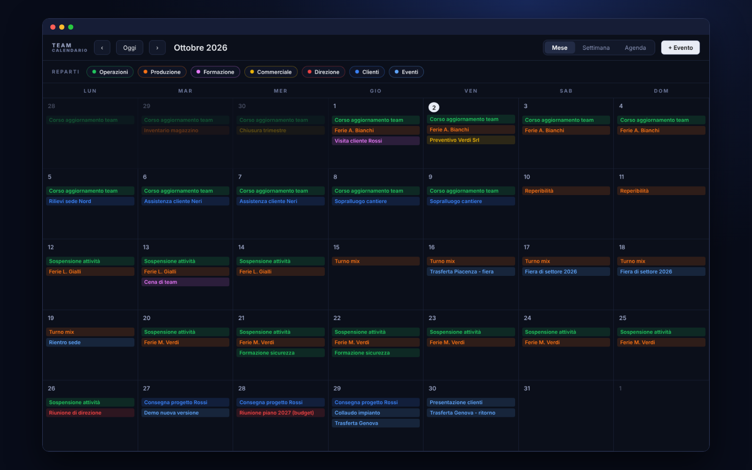This screenshot has height=470, width=752.
Task: Go to the previous month arrow
Action: [x=102, y=47]
